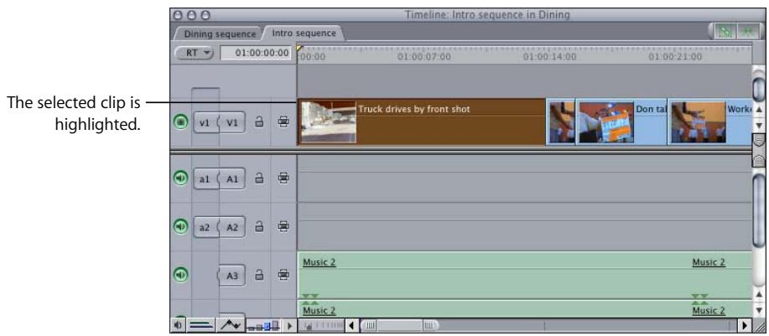Image resolution: width=769 pixels, height=336 pixels.
Task: Click the V1 destination control
Action: 232,122
